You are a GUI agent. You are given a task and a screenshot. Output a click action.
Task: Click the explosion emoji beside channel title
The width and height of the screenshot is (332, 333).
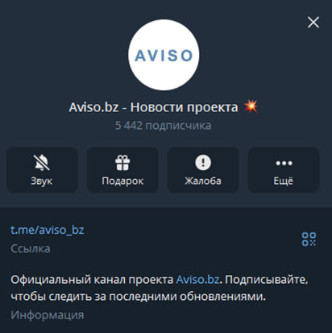[251, 106]
